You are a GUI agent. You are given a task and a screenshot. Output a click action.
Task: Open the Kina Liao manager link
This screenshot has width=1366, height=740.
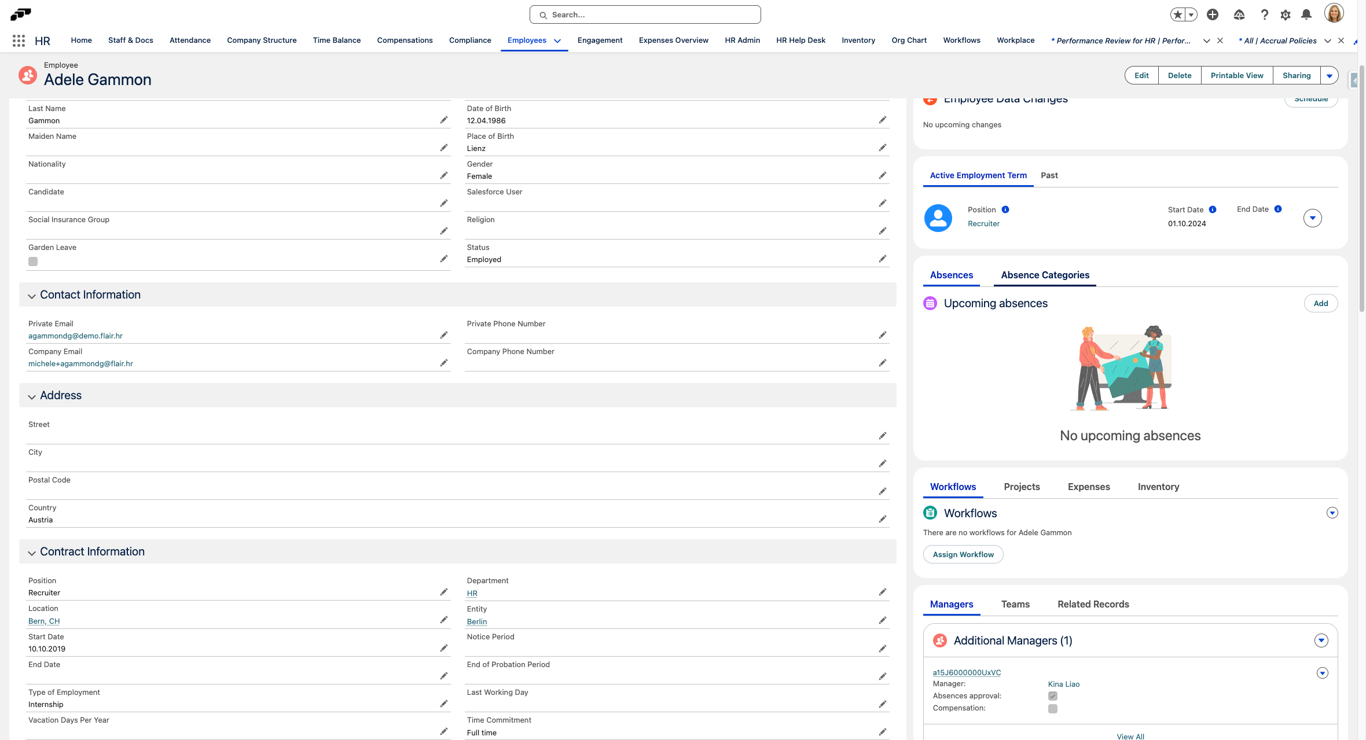(x=1063, y=684)
